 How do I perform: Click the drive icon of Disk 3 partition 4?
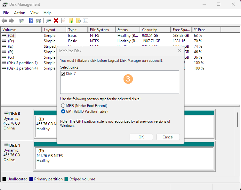click(4, 68)
